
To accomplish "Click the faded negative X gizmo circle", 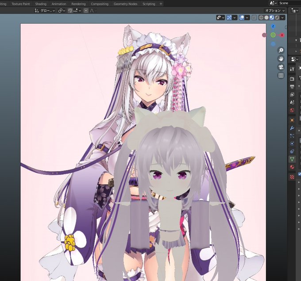I will (264, 35).
